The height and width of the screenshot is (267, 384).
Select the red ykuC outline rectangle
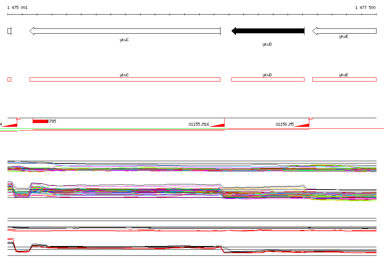pyautogui.click(x=125, y=79)
